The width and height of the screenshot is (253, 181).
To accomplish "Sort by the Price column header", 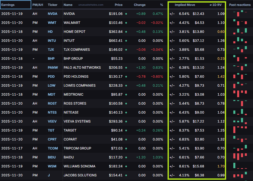I will (x=119, y=5).
